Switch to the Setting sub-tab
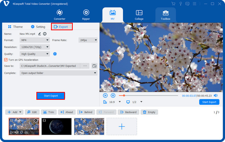This screenshot has width=225, height=142. pos(38,27)
